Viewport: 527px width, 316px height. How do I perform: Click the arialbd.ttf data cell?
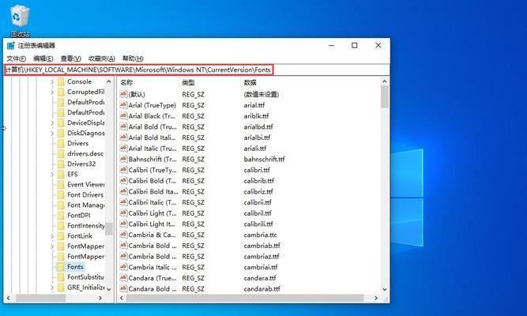tap(258, 126)
